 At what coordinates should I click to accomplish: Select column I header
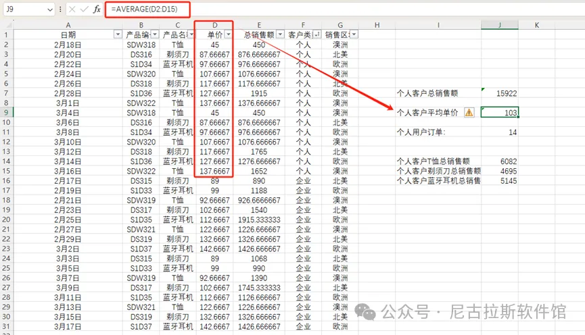[x=438, y=25]
